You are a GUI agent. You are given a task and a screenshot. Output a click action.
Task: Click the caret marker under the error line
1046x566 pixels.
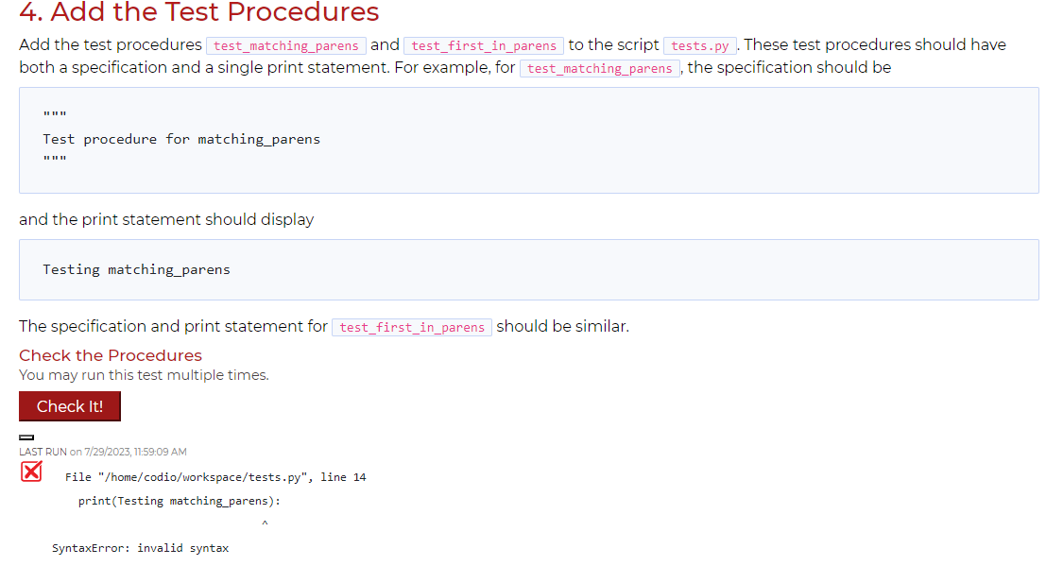265,523
